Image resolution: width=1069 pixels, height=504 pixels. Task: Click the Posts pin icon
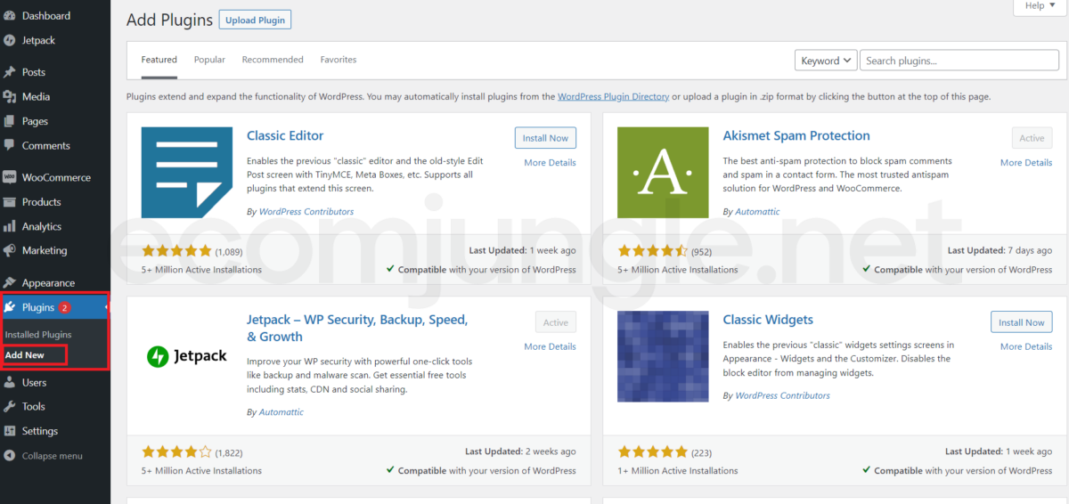tap(10, 72)
